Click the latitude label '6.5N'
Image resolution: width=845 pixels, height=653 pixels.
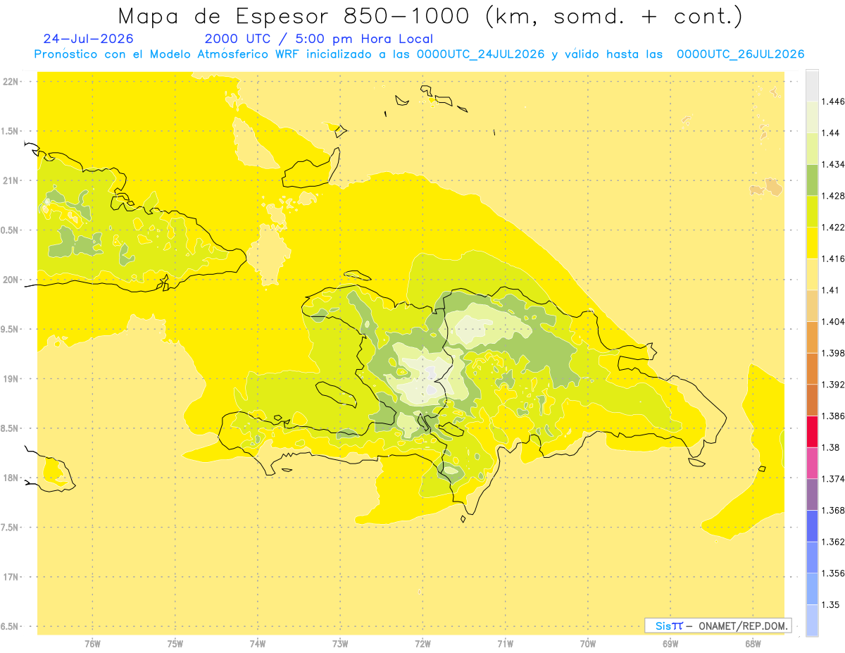11,626
